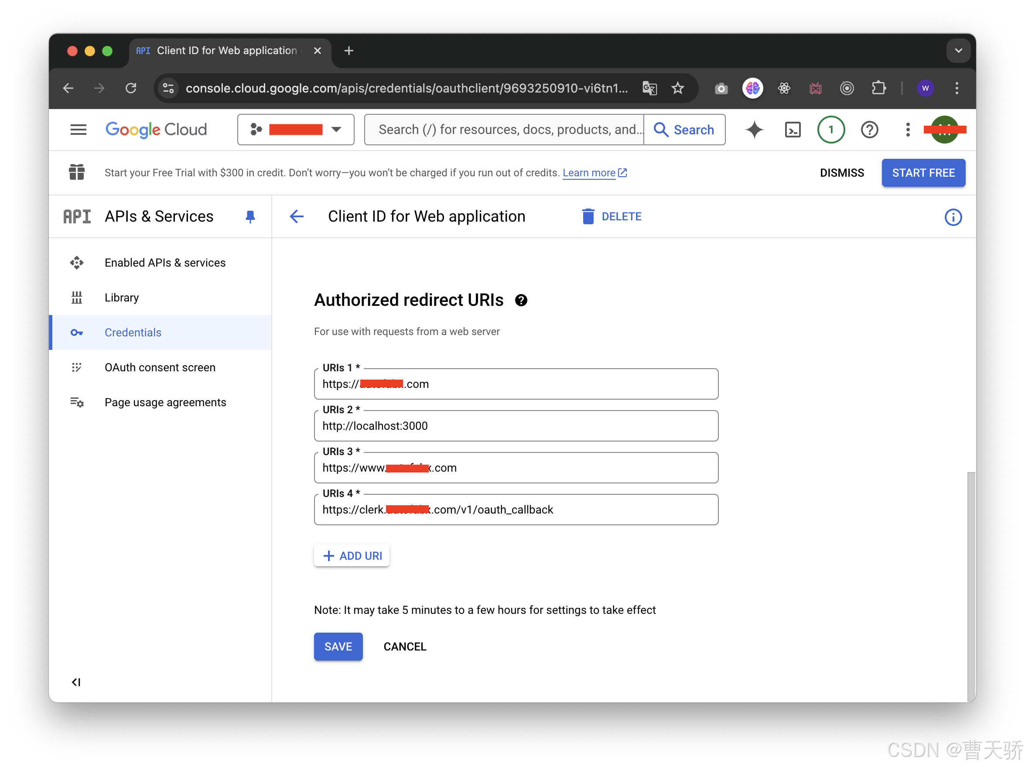Viewport: 1025px width, 767px height.
Task: Go to OAuth consent screen
Action: tap(160, 367)
